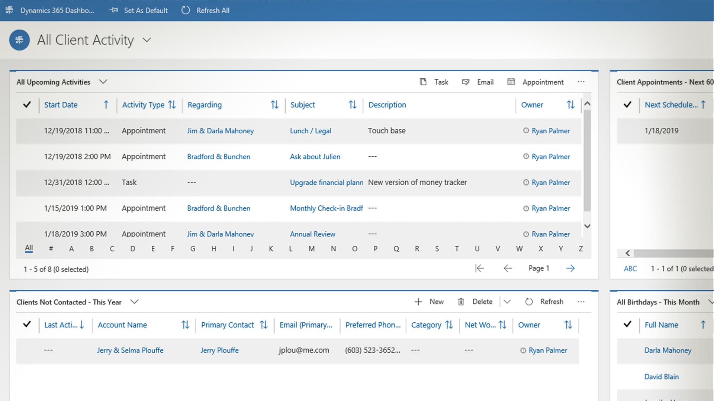
Task: Click the Refresh All circular arrow icon
Action: 185,10
